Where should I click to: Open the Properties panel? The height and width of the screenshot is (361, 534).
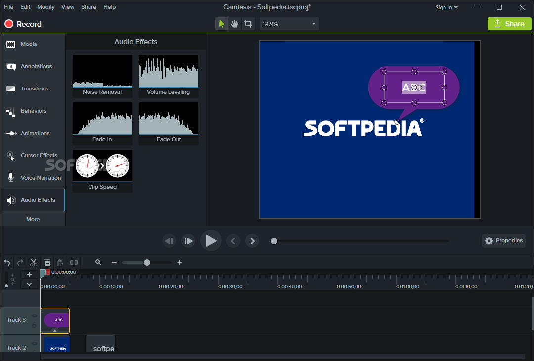(x=504, y=240)
